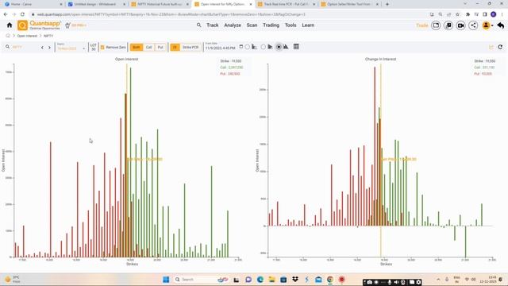Click the search magnifier in top navigation
The width and height of the screenshot is (508, 286).
(x=198, y=25)
